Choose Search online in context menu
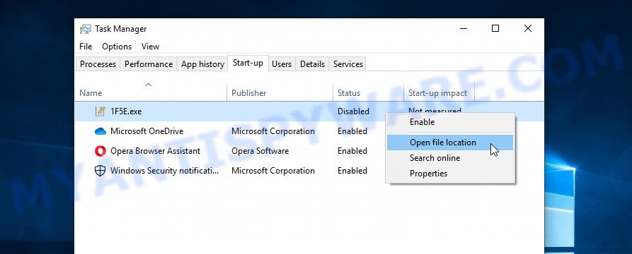This screenshot has width=632, height=254. point(450,158)
